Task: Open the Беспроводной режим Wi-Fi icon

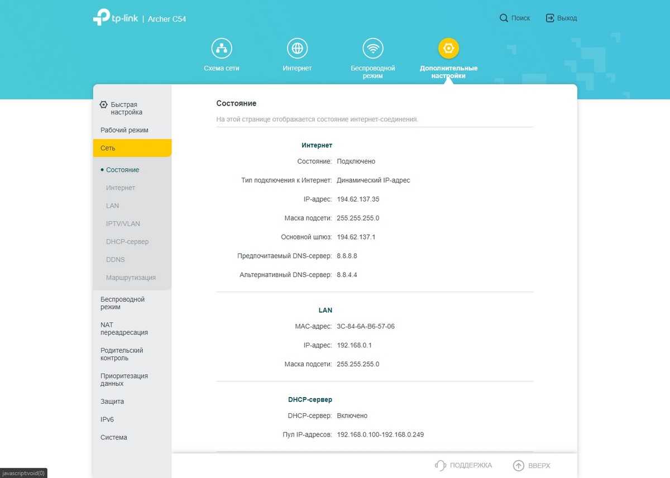Action: click(372, 49)
